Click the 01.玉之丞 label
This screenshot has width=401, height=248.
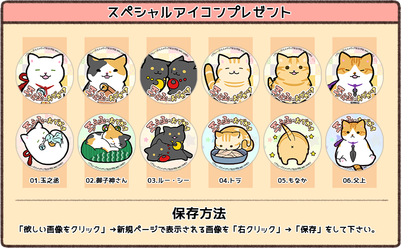coord(45,180)
